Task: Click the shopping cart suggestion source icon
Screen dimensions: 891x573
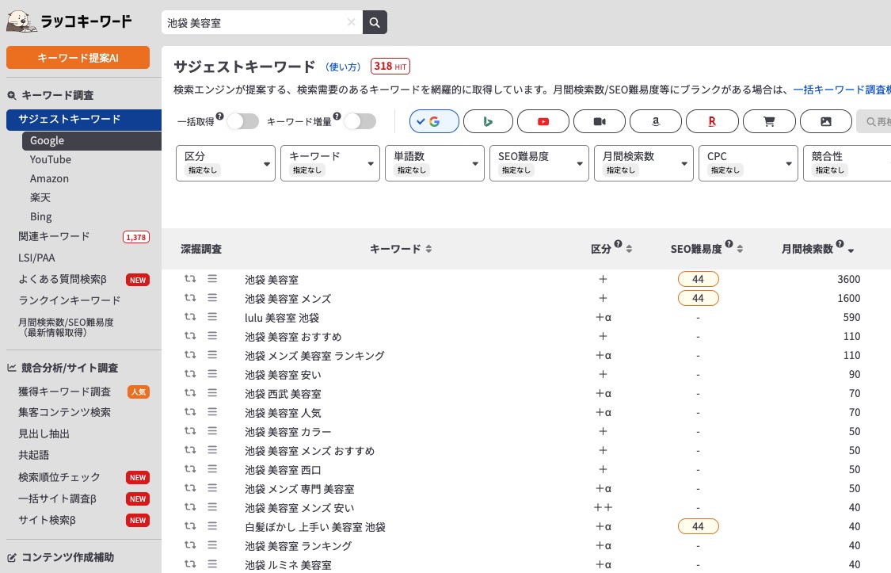Action: tap(769, 121)
